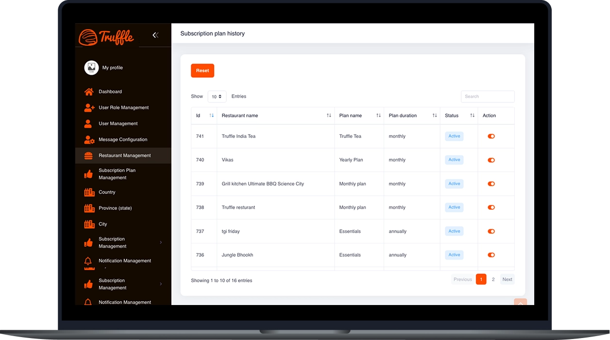Open the Show entries count dropdown

click(x=217, y=96)
